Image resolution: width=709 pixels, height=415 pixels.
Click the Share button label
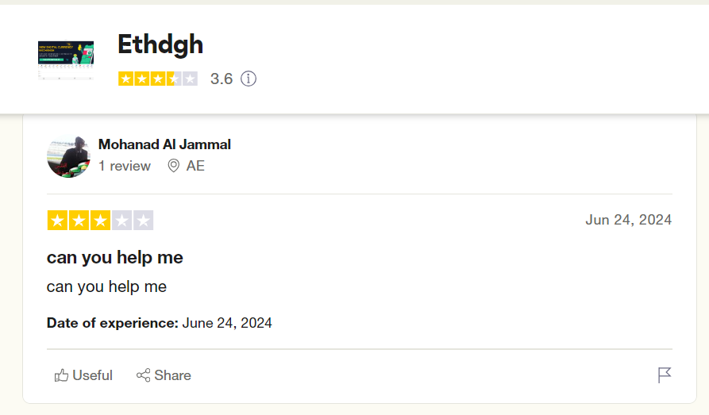click(x=173, y=375)
